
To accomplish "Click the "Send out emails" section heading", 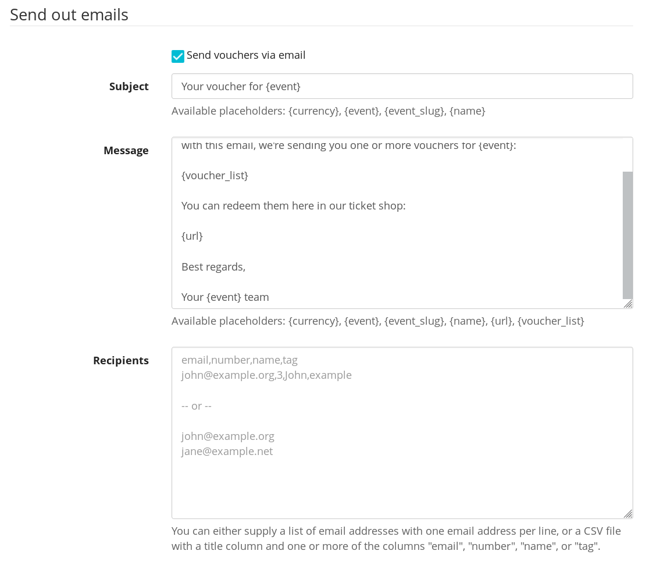I will (69, 15).
